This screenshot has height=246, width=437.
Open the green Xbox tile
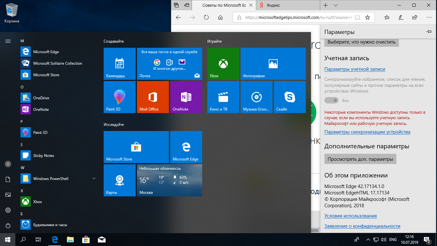click(x=223, y=64)
